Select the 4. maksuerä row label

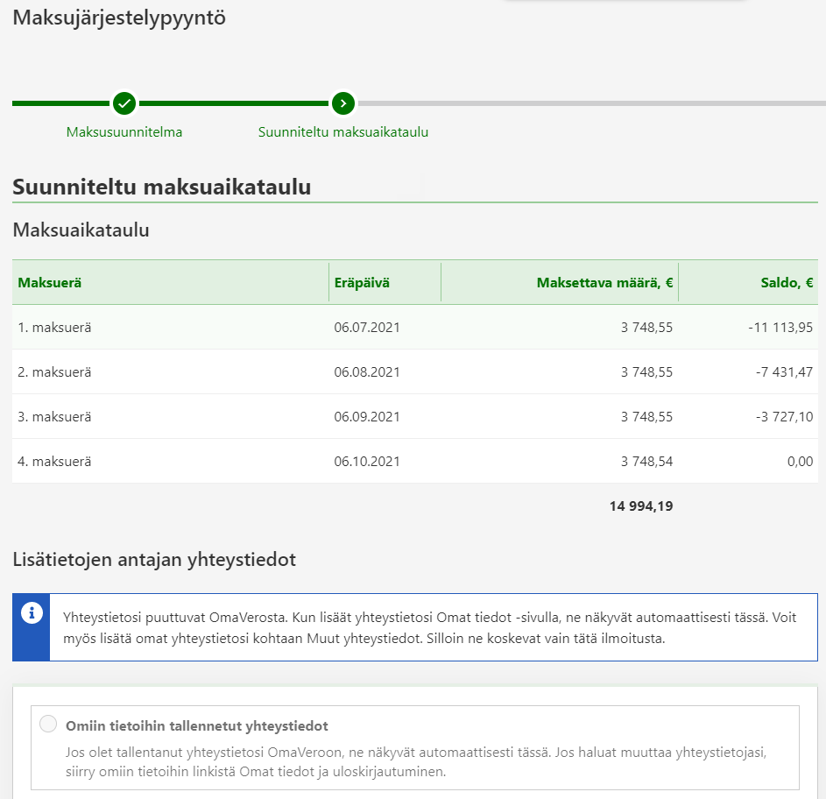pos(54,462)
